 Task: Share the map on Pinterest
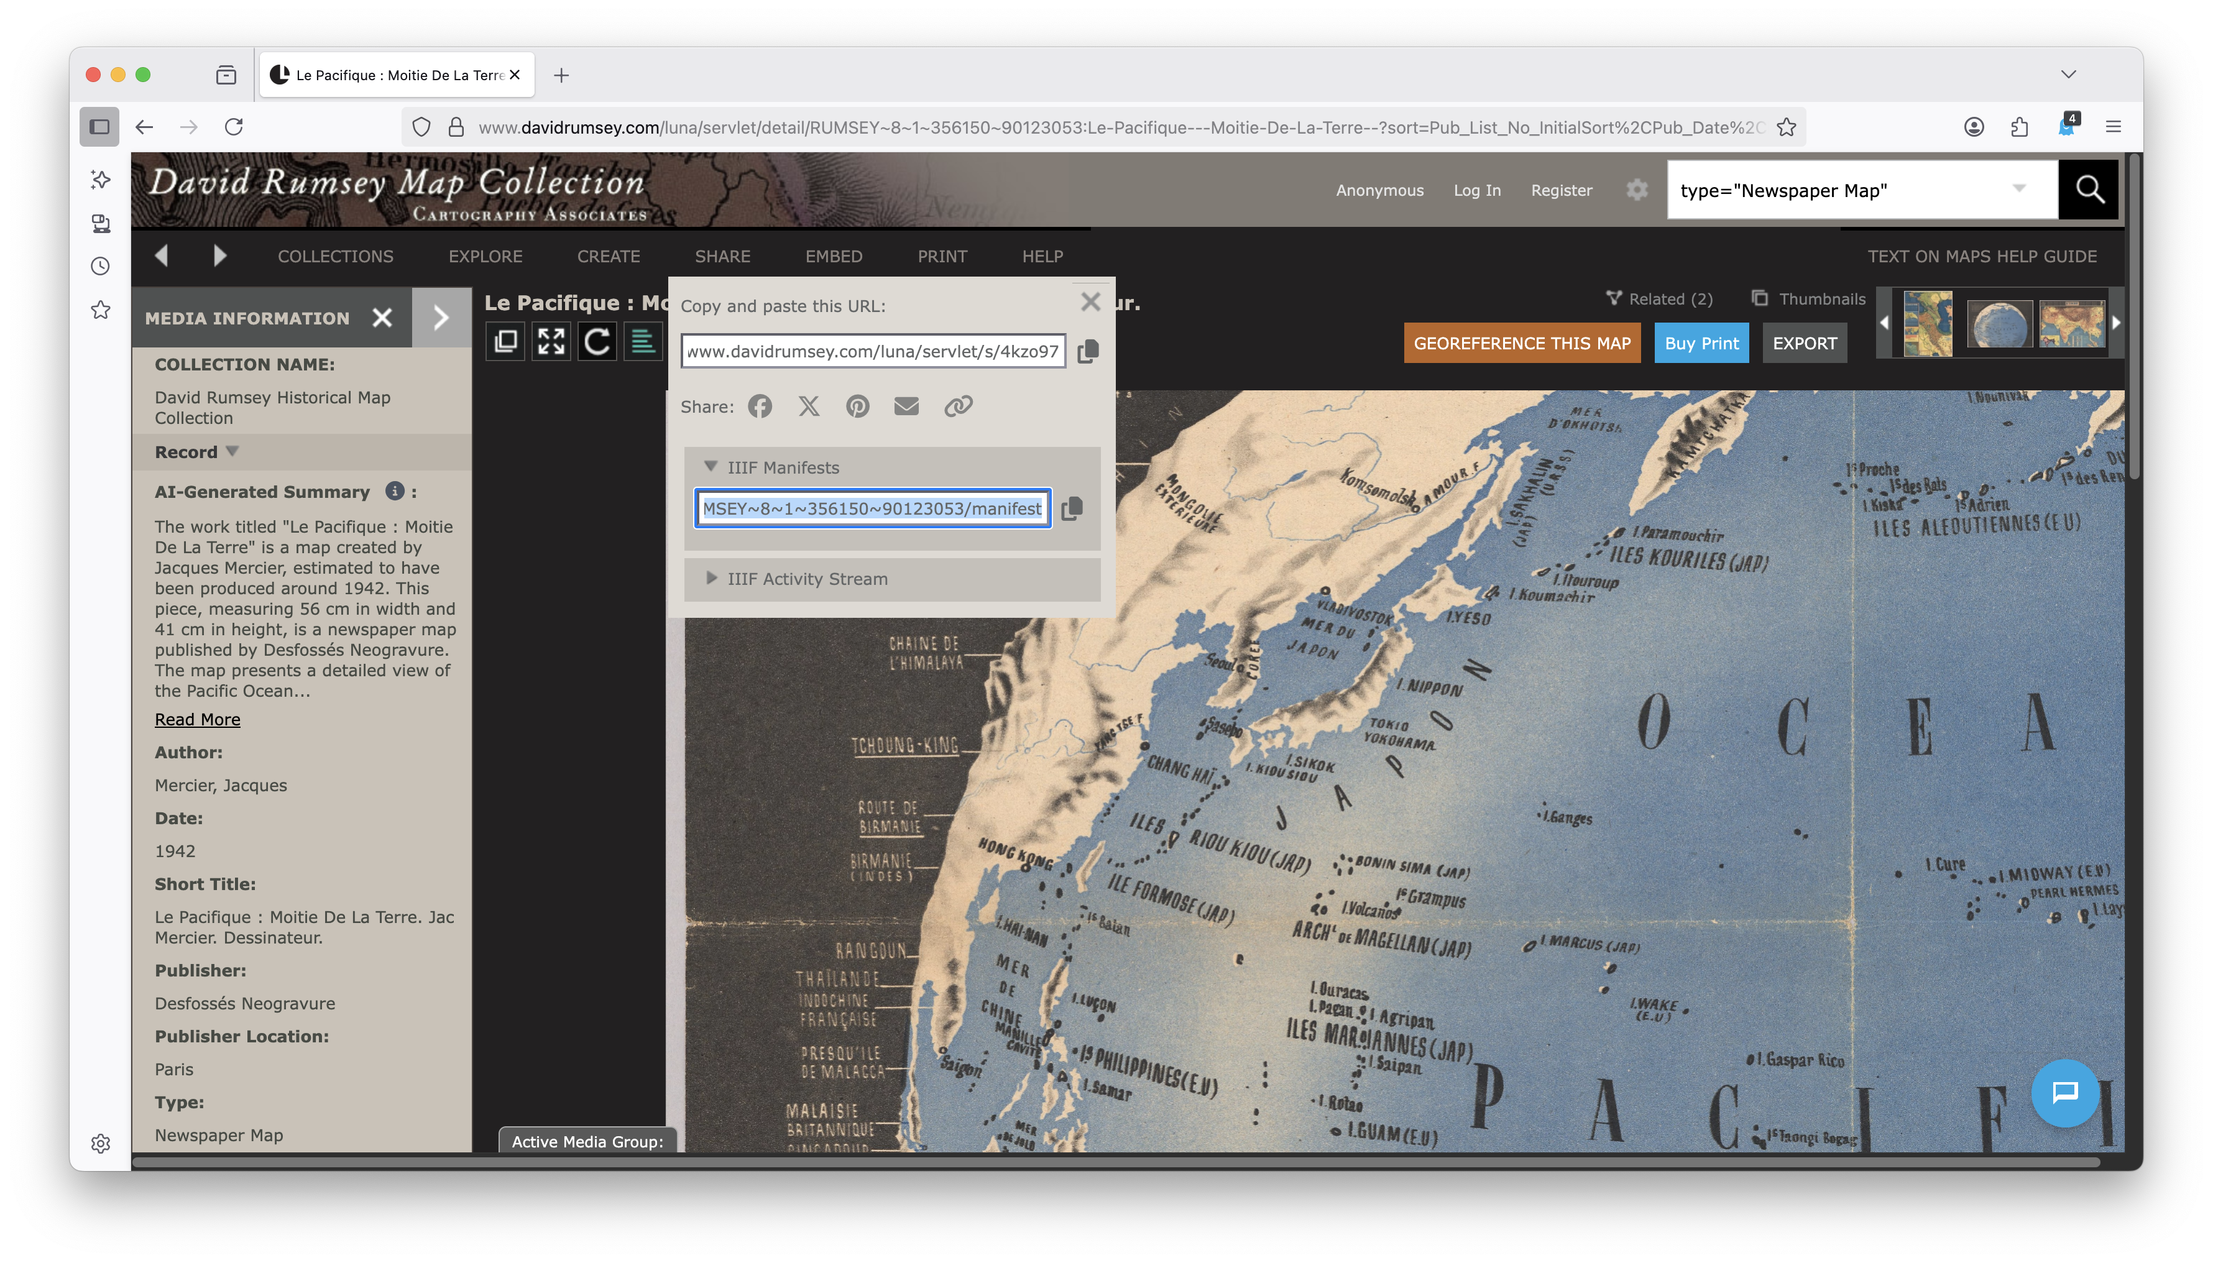(x=858, y=406)
